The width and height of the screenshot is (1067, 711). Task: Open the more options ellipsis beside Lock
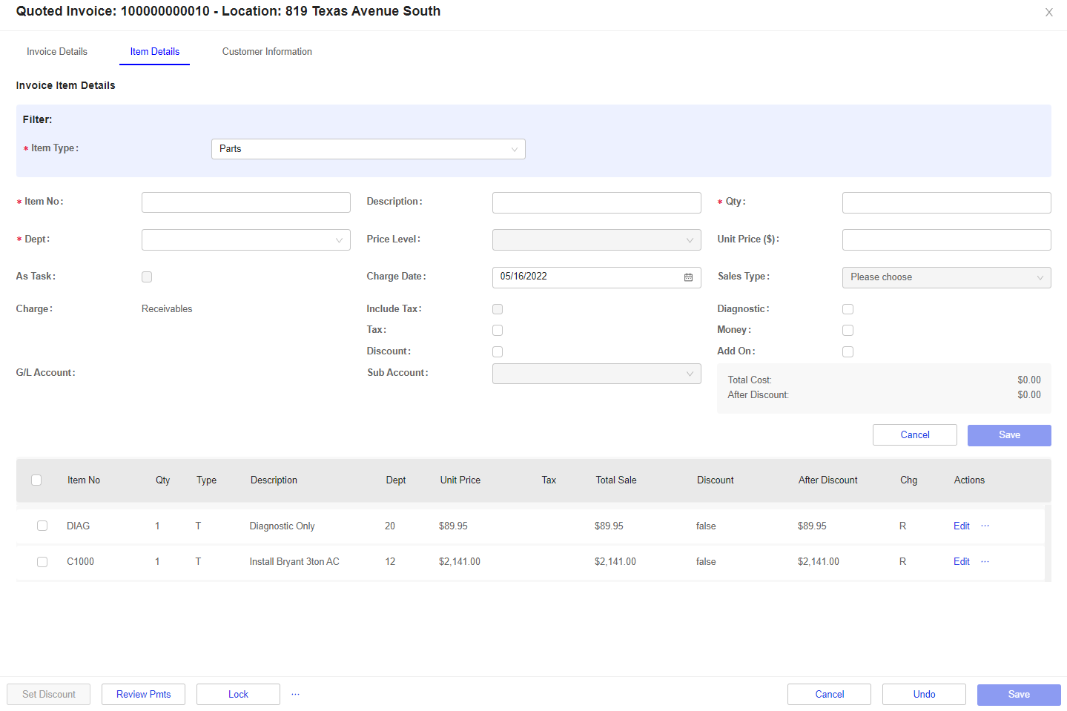(x=295, y=694)
